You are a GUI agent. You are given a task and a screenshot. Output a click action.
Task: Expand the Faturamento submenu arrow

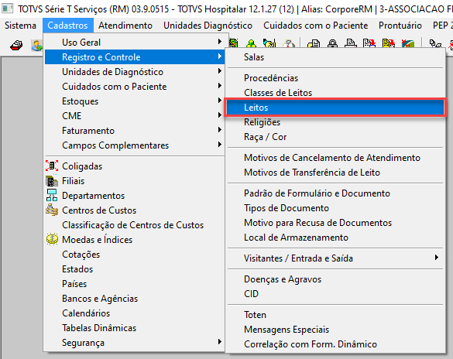pyautogui.click(x=220, y=130)
